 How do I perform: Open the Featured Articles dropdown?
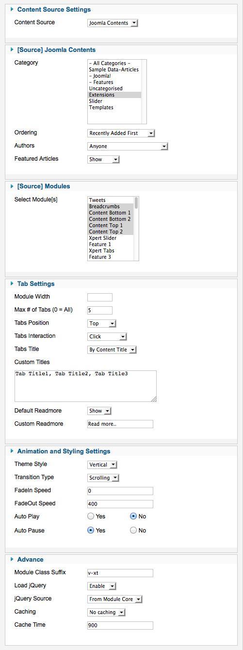tap(103, 159)
